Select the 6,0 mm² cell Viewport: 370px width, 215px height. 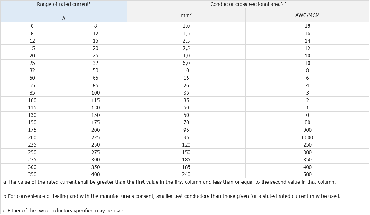click(186, 63)
